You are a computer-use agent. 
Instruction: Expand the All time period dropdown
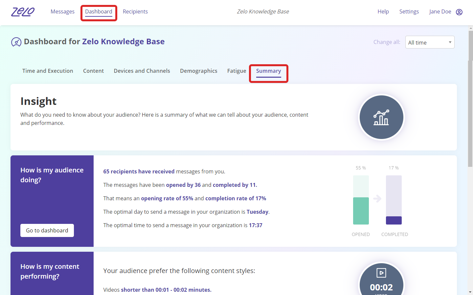click(x=430, y=42)
